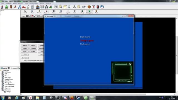178x100 pixels.
Task: Expand the Main Menu tree node
Action: click(x=2, y=81)
